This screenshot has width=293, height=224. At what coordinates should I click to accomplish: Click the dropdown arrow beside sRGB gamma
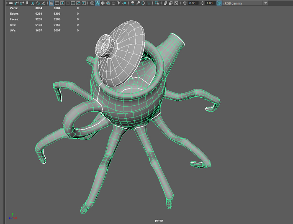pos(265,3)
